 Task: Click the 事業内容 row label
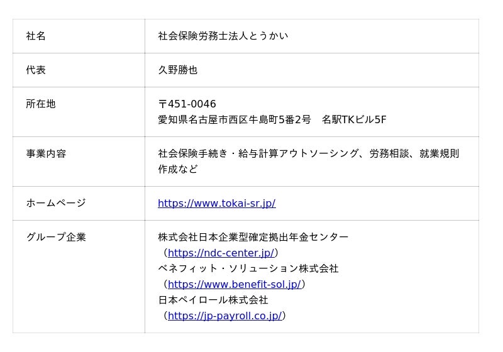point(46,153)
